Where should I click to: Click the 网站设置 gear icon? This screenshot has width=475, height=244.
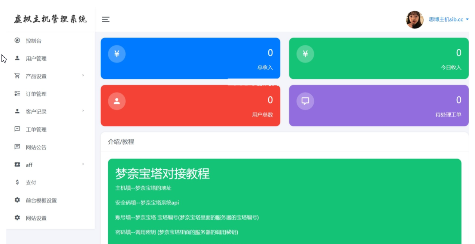(x=17, y=218)
